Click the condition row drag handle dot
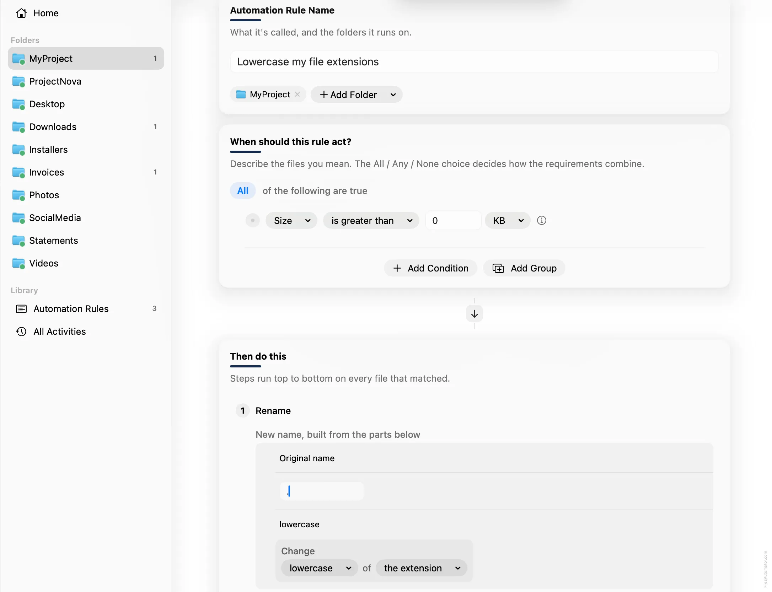The image size is (772, 592). click(x=253, y=220)
